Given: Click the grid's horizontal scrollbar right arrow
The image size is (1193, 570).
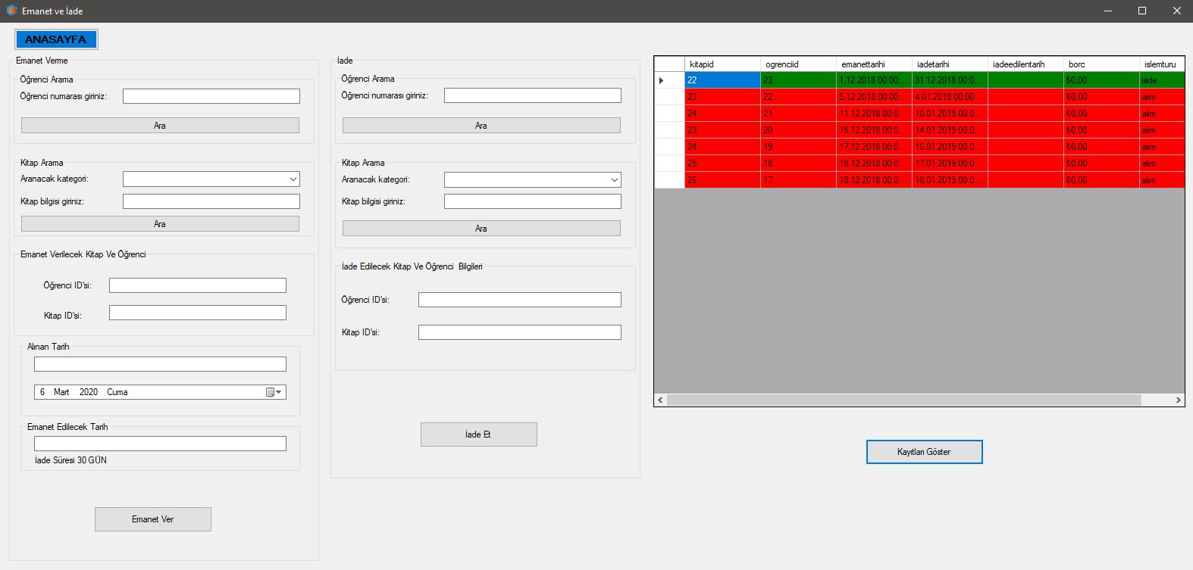Looking at the screenshot, I should pos(1178,400).
